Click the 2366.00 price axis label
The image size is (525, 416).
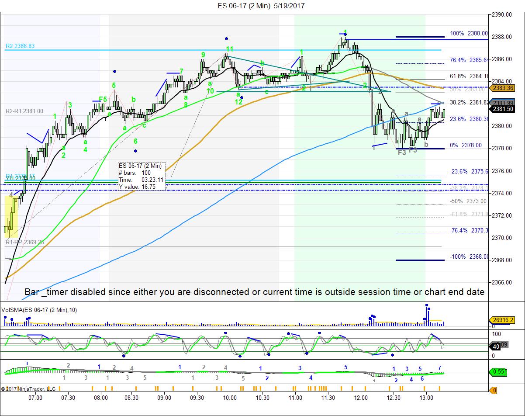click(502, 282)
